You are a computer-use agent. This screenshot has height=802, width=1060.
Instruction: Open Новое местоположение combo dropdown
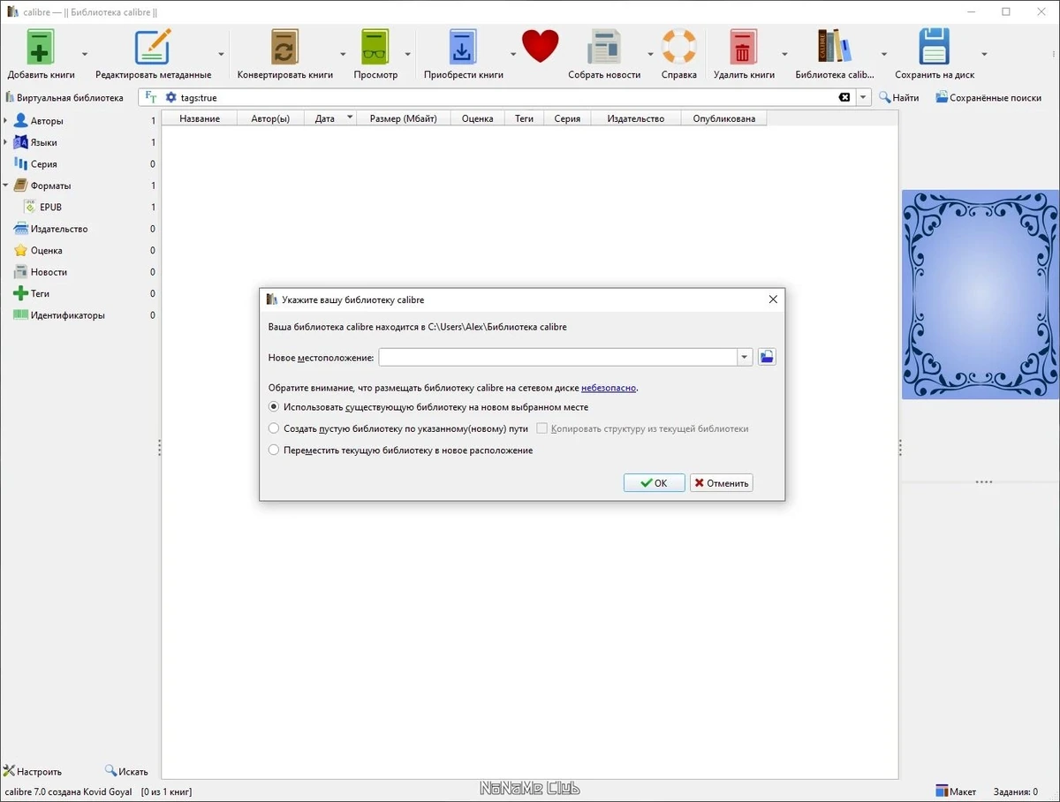pyautogui.click(x=745, y=357)
